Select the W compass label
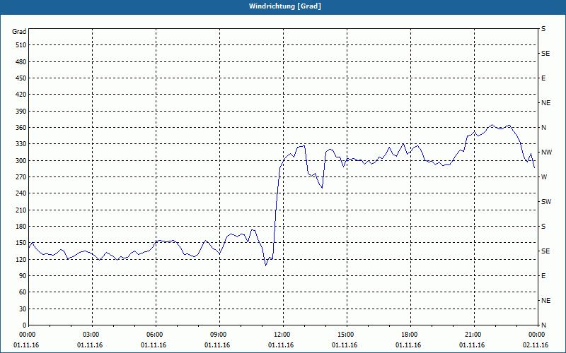 (544, 177)
